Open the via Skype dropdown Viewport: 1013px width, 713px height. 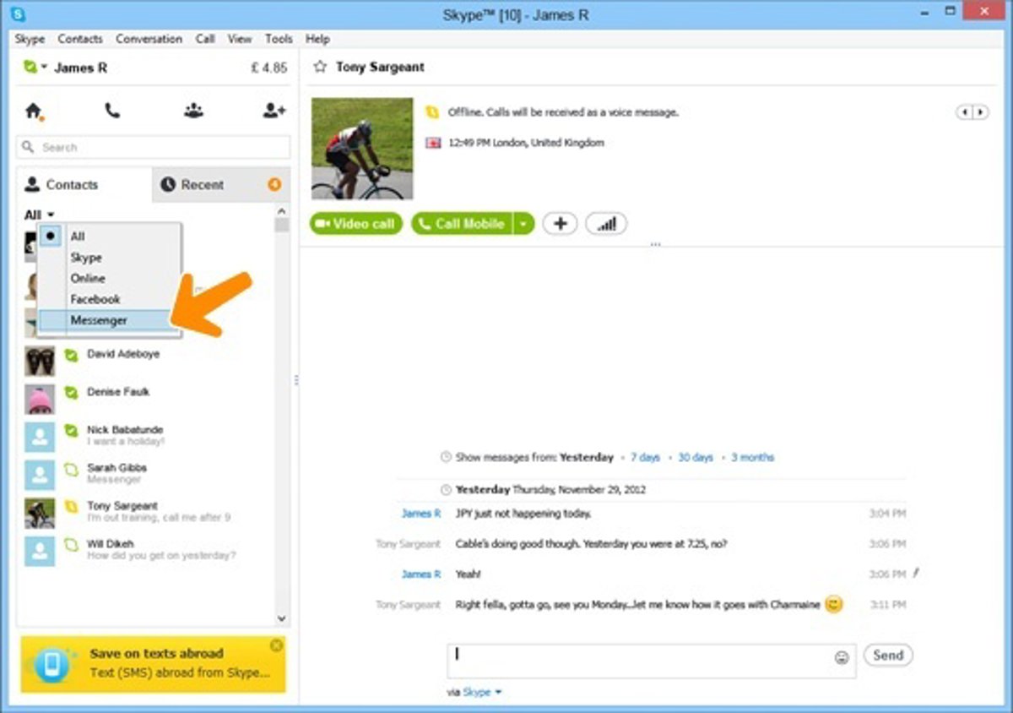482,692
